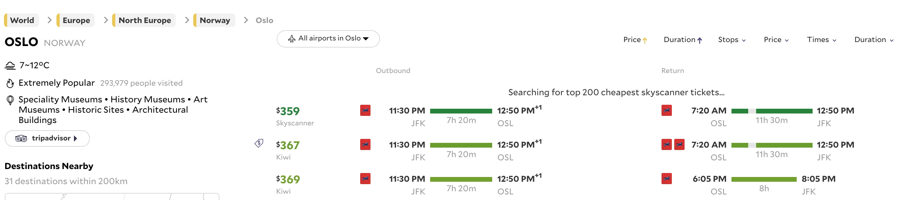Screen dimensions: 908x200
Task: Open All airports in Oslo selector
Action: pyautogui.click(x=328, y=39)
